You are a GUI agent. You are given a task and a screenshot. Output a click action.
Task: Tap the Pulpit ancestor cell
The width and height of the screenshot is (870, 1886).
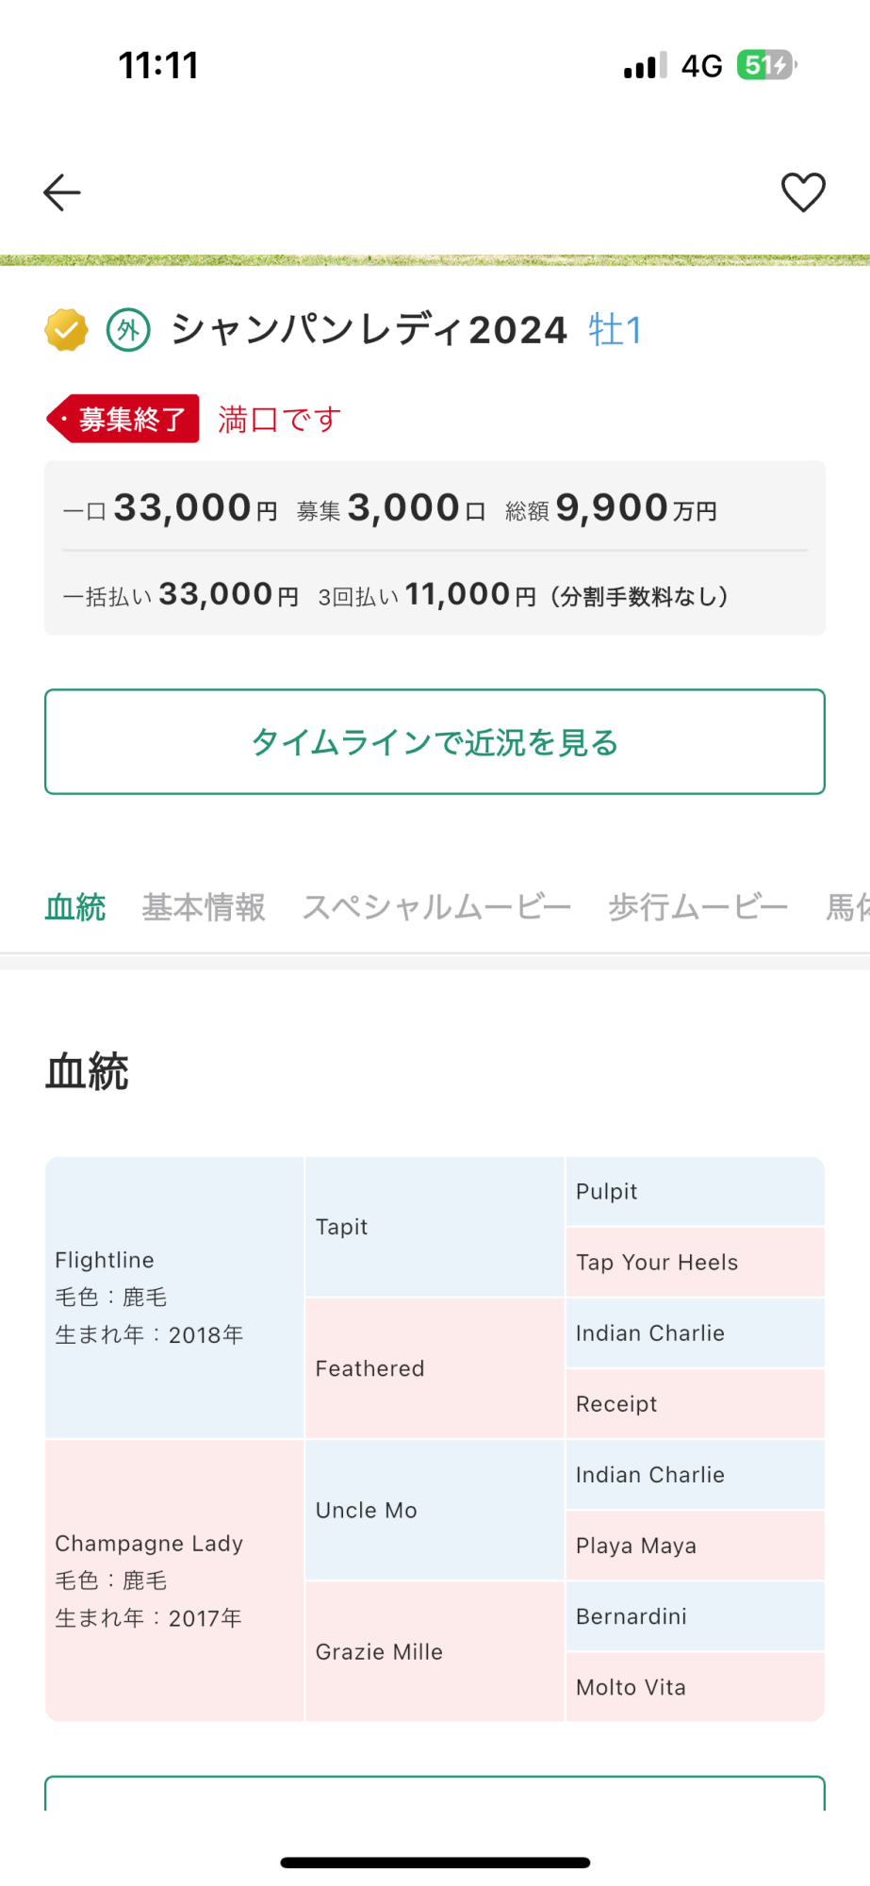coord(695,1192)
